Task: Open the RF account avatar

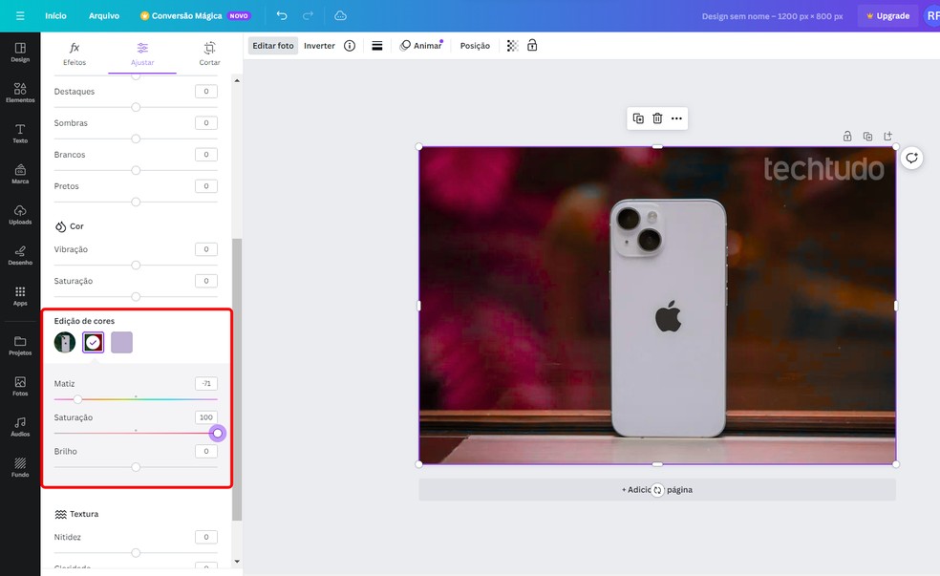Action: coord(932,15)
